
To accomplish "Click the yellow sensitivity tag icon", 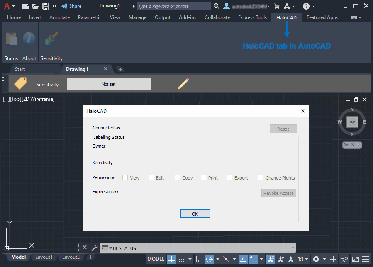I will coord(20,84).
